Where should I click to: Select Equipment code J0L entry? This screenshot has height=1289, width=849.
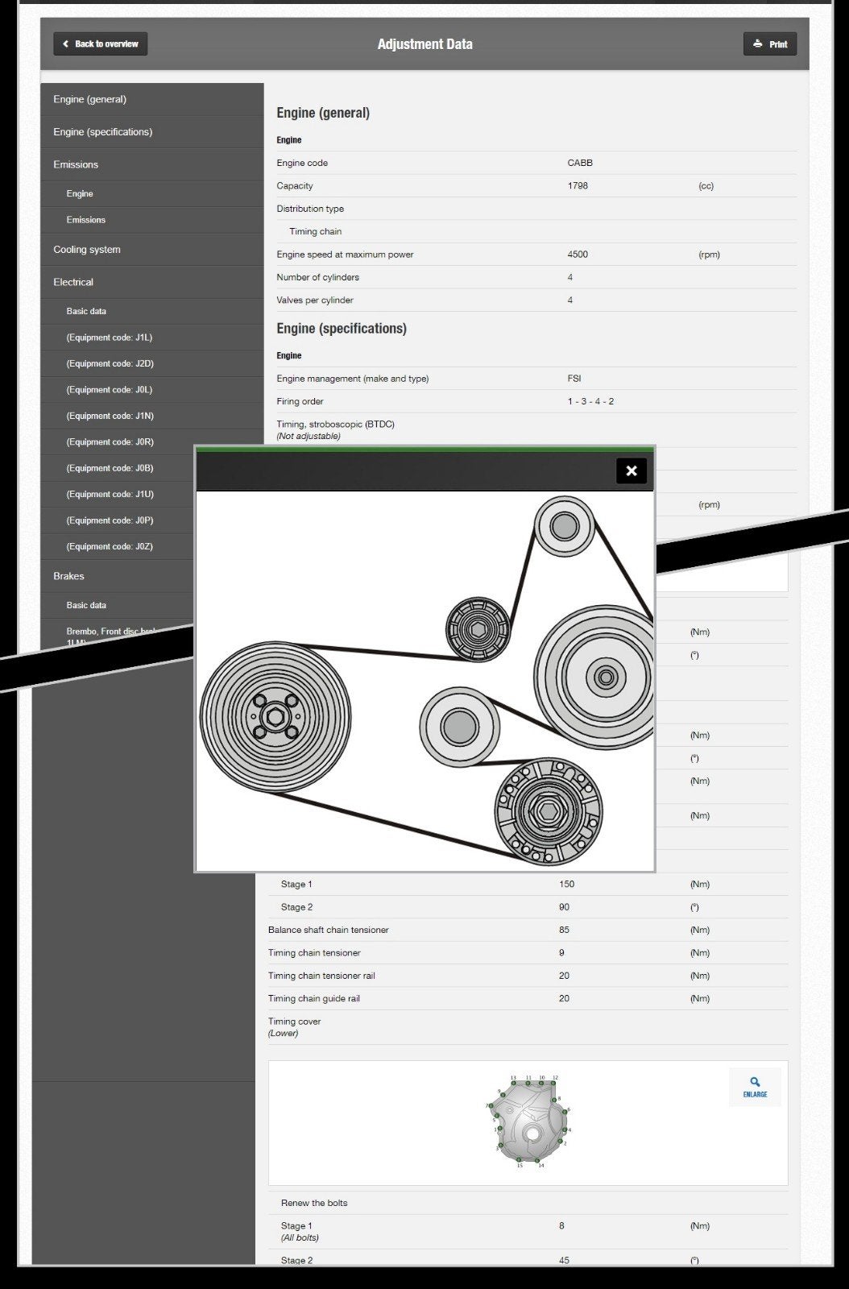click(152, 390)
